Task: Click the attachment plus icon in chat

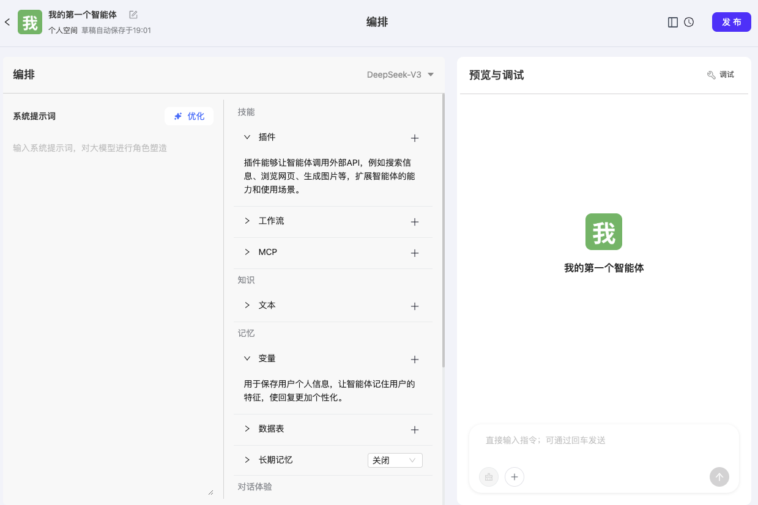Action: pos(515,477)
